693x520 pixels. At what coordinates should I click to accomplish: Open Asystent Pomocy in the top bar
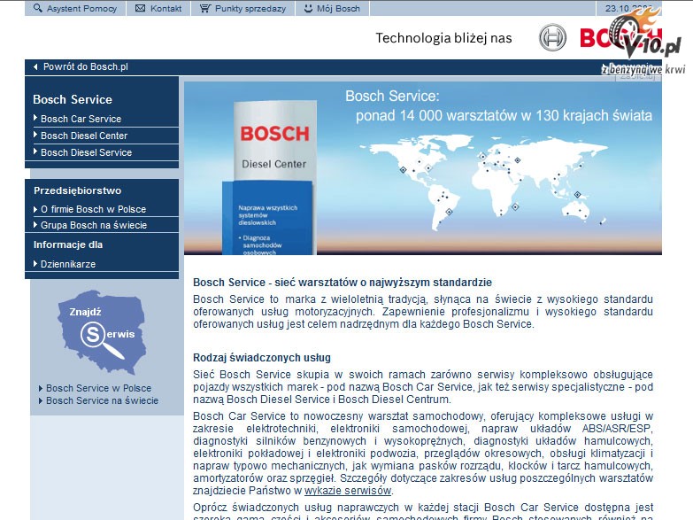[x=81, y=8]
